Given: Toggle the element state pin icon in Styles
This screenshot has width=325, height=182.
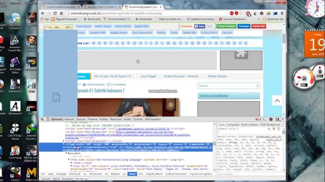Looking at the screenshot, I should (x=274, y=129).
